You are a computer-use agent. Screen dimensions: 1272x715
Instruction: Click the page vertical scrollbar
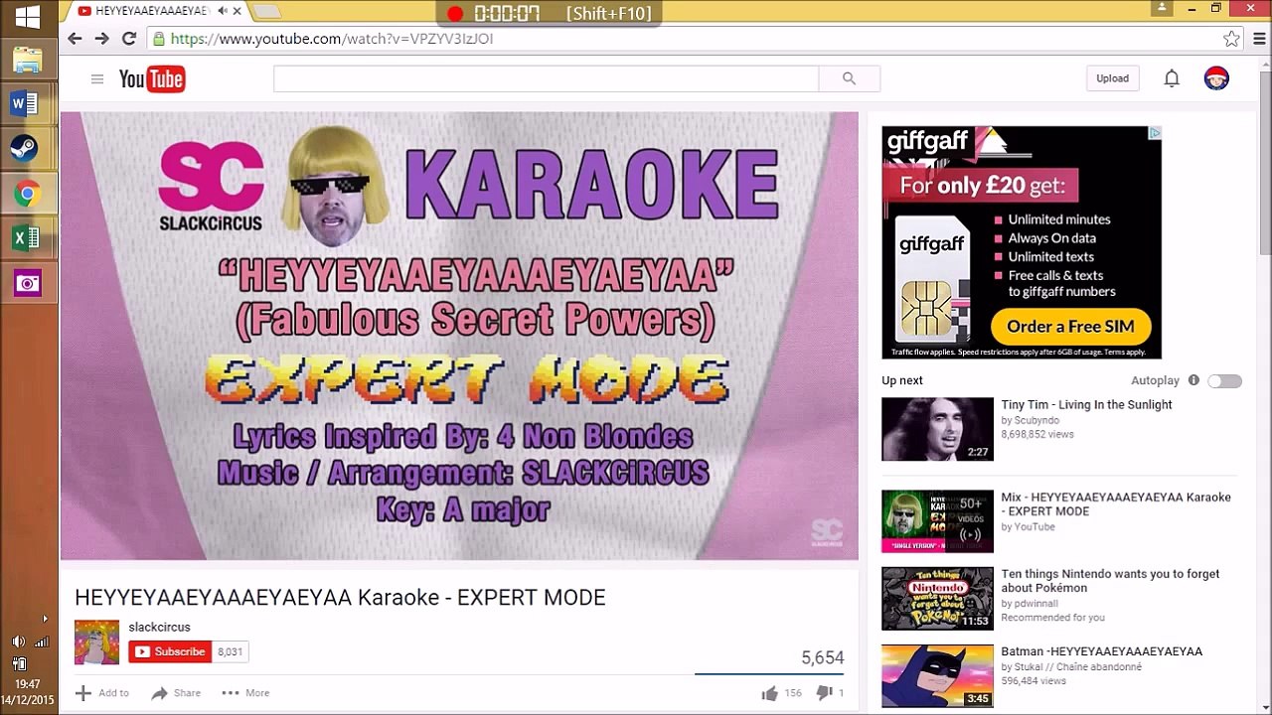point(1265,164)
